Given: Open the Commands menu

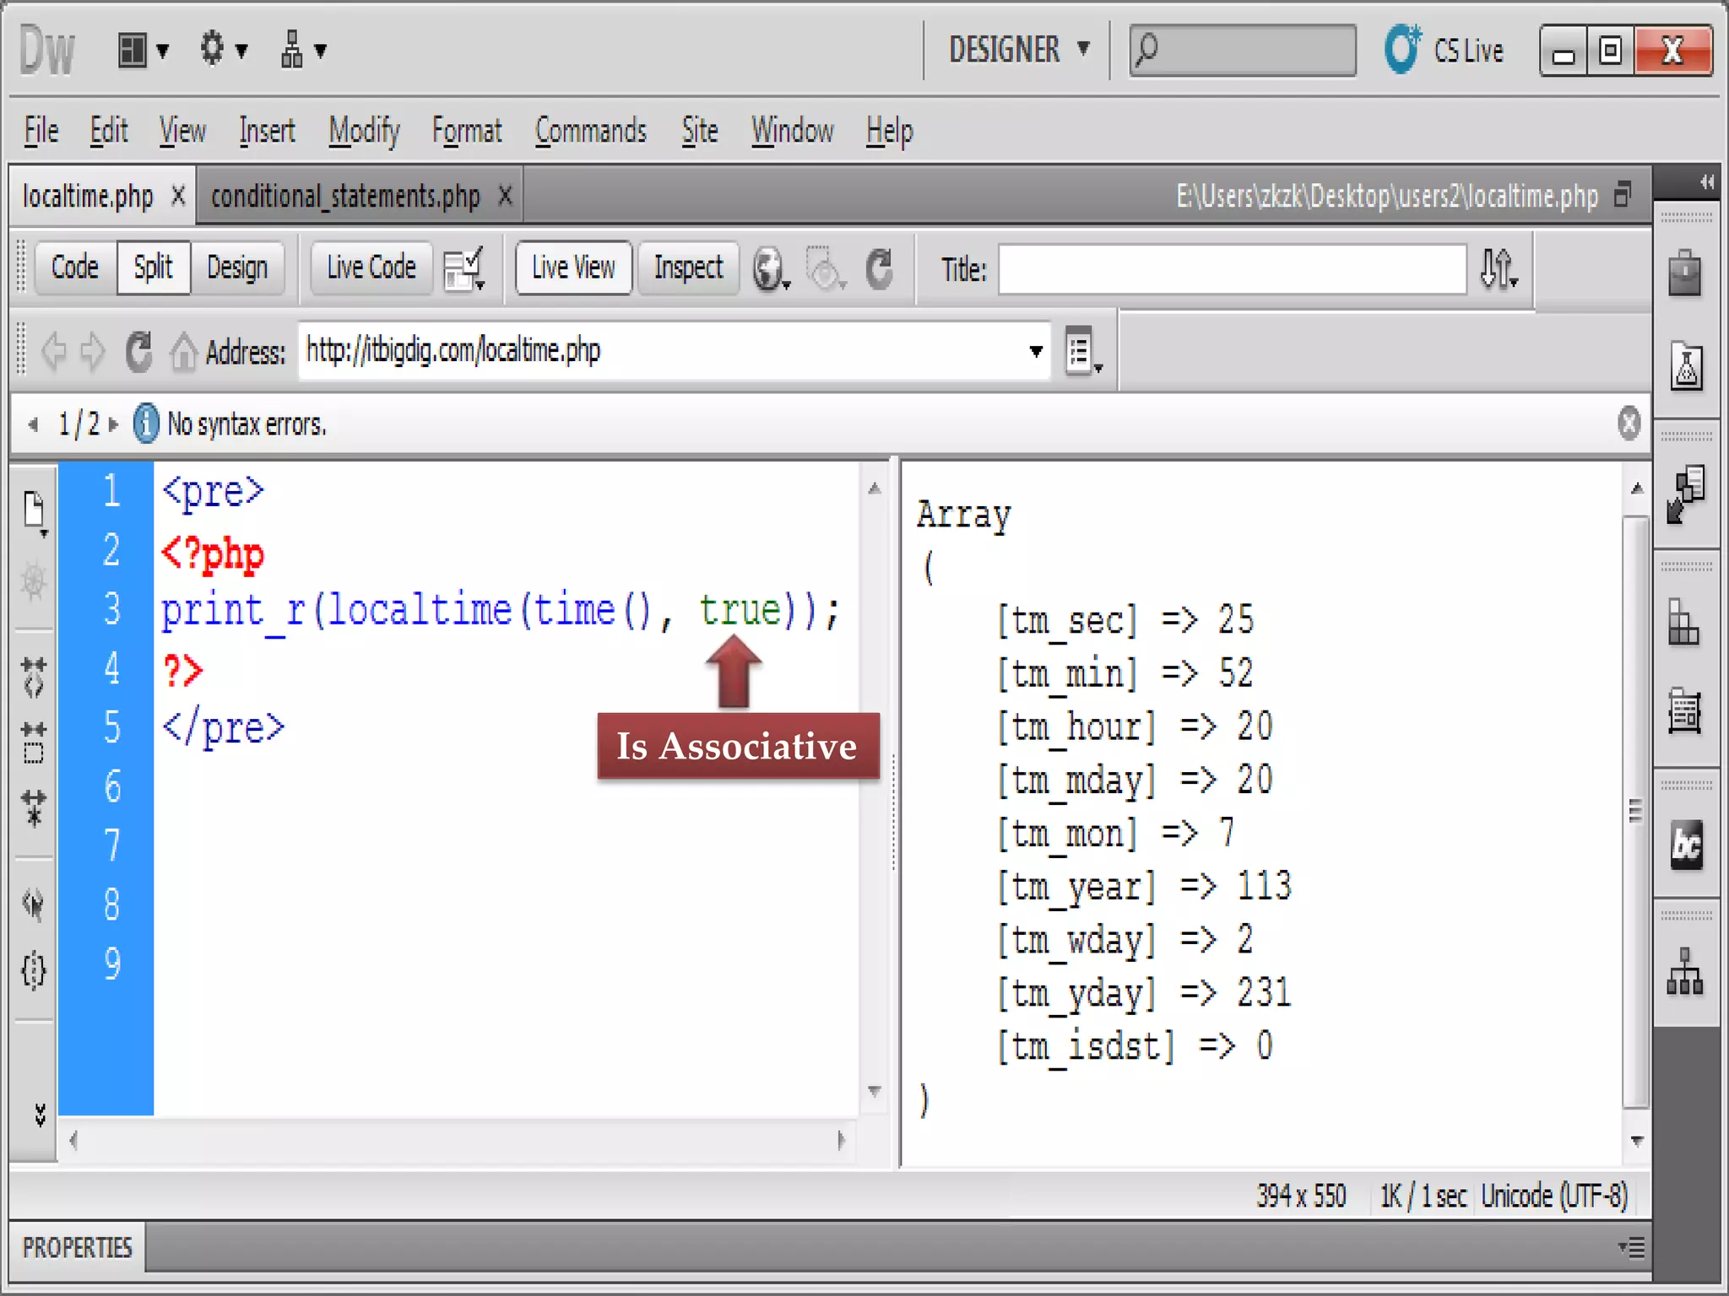Looking at the screenshot, I should click(591, 131).
